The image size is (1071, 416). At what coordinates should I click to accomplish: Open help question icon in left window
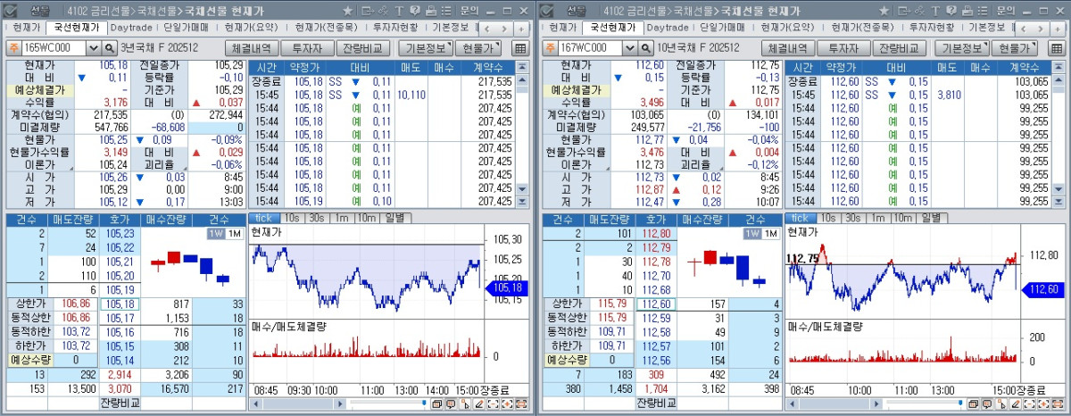click(x=414, y=11)
